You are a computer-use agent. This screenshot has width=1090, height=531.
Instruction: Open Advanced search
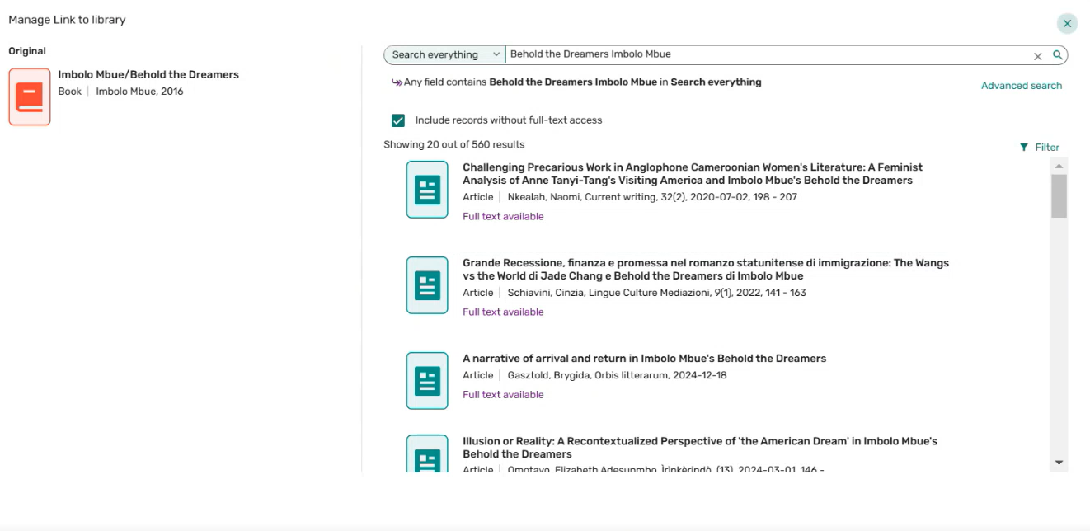click(x=1022, y=86)
